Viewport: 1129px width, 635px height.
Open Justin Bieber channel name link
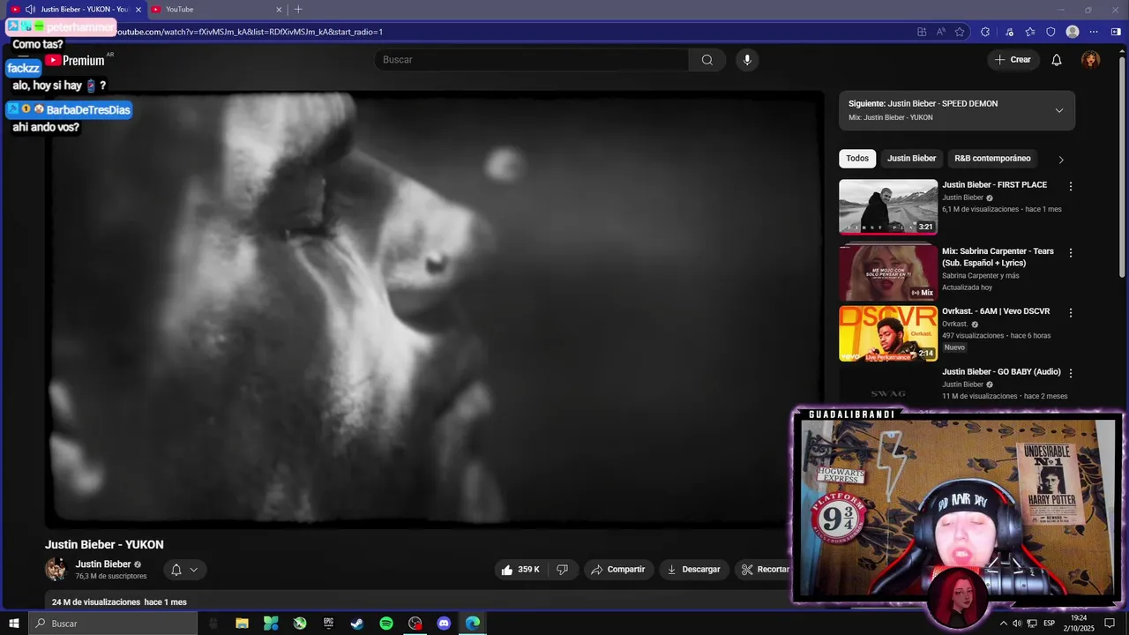tap(103, 564)
